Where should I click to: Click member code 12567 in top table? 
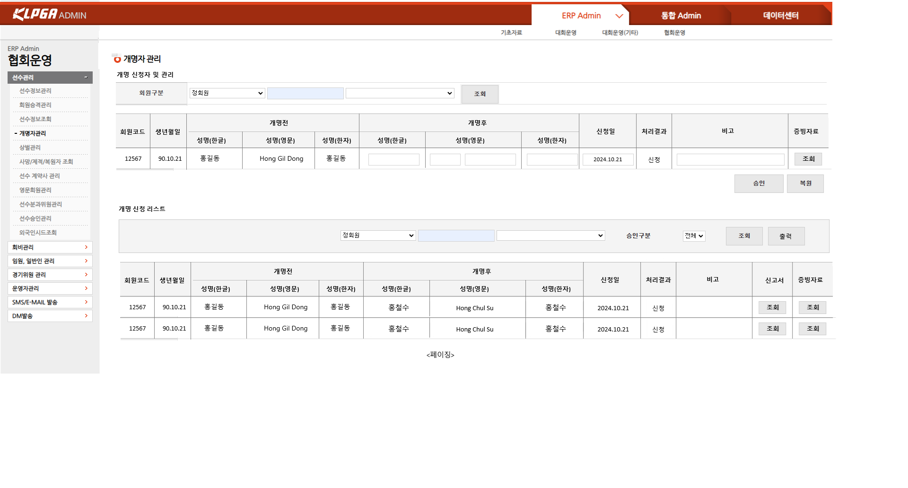coord(133,159)
